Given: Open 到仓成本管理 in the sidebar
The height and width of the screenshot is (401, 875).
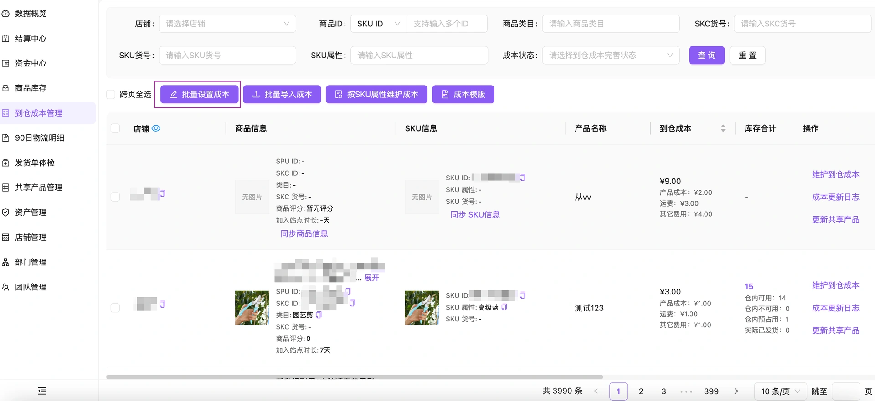Looking at the screenshot, I should (x=48, y=113).
